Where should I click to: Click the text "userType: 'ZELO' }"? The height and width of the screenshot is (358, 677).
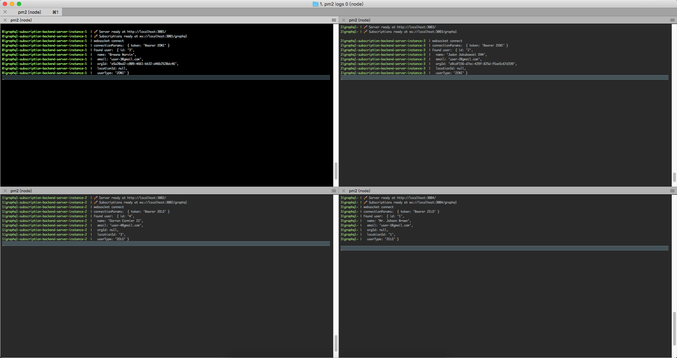pos(383,239)
